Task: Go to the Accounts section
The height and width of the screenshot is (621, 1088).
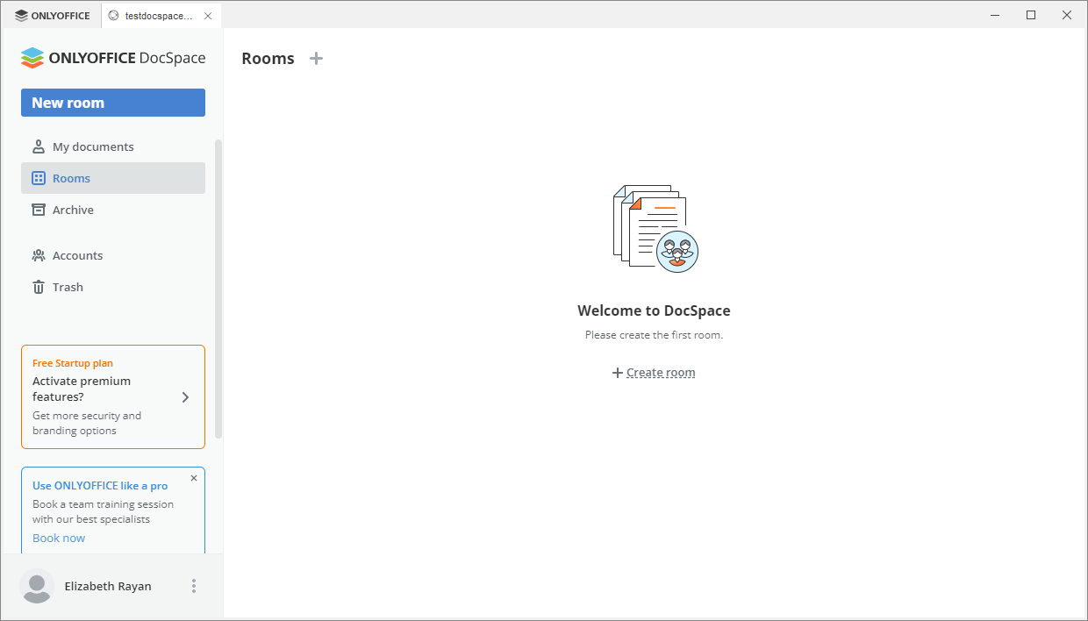Action: coord(79,255)
